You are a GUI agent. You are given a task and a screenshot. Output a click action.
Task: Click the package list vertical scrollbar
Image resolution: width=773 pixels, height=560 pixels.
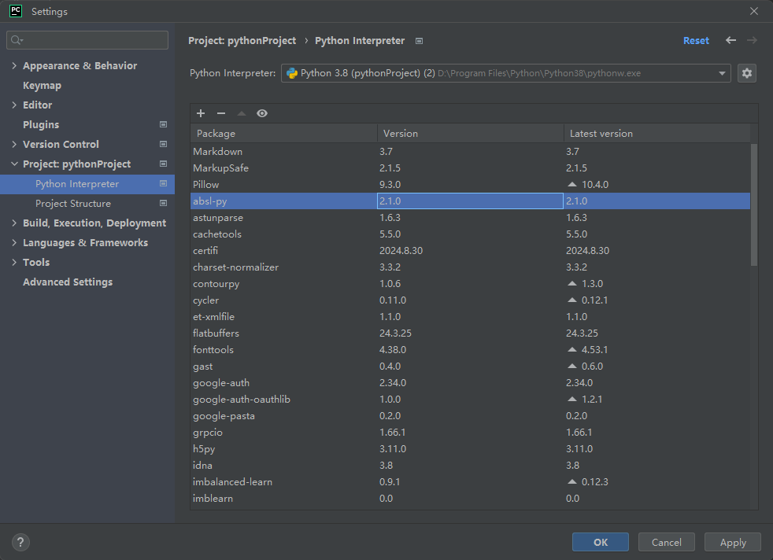click(x=754, y=205)
